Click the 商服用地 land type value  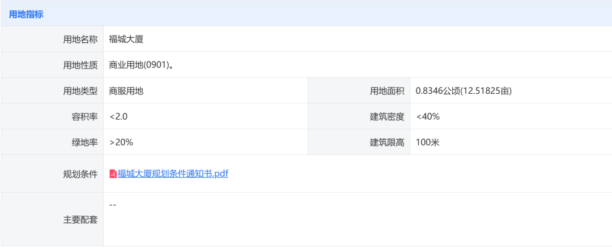(x=126, y=91)
